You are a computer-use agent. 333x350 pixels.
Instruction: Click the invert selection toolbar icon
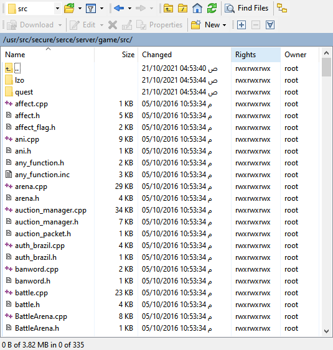coord(270,25)
